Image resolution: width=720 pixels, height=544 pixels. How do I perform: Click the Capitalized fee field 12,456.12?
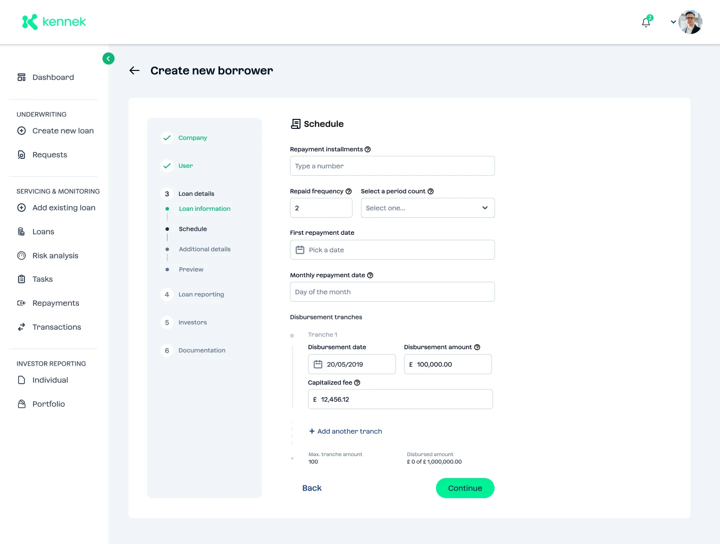click(400, 399)
